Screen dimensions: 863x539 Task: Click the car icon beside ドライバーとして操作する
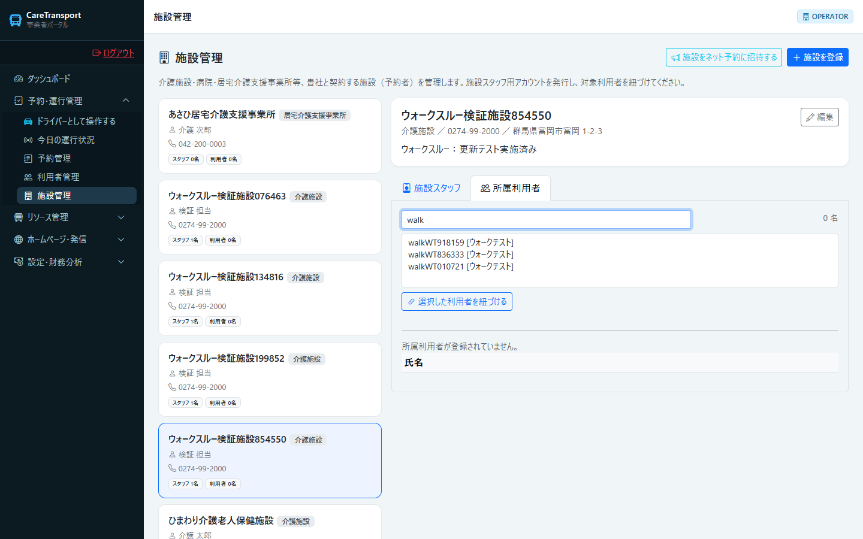click(28, 121)
